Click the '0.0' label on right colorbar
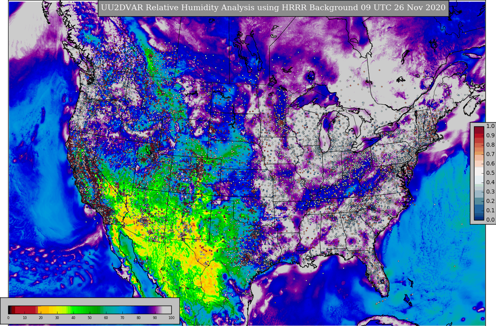The height and width of the screenshot is (326, 496). point(490,220)
